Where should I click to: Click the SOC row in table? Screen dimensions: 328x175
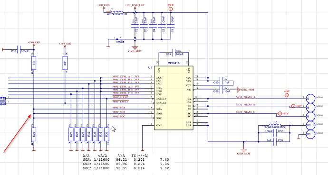(x=125, y=168)
